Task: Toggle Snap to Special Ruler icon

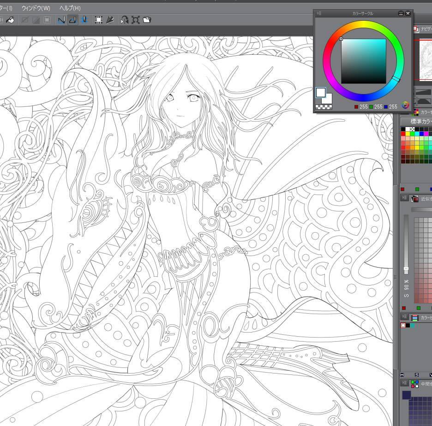Action: [x=73, y=20]
